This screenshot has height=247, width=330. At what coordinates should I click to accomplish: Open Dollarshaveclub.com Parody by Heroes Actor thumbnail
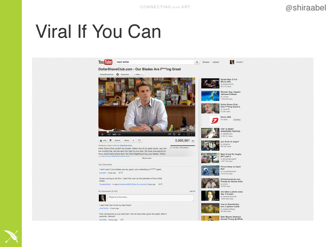[x=210, y=183]
